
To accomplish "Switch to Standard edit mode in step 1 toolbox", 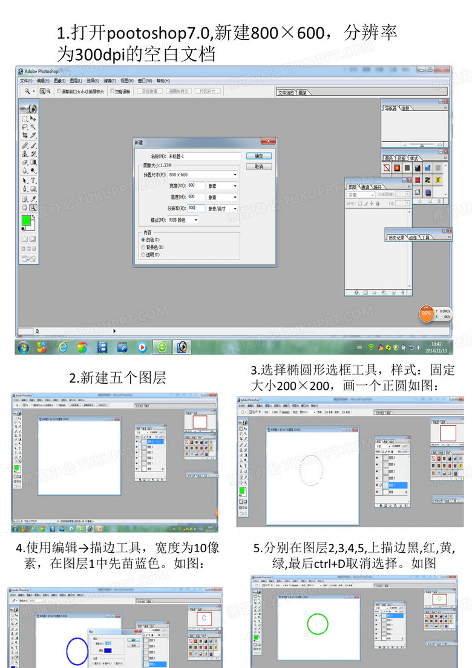I will pos(25,239).
